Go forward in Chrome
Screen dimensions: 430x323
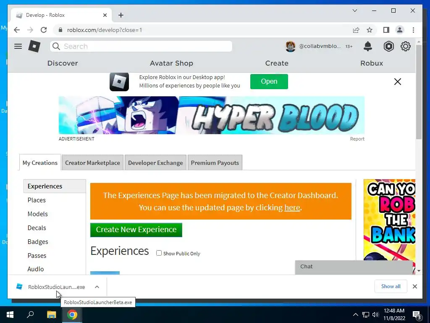pos(30,30)
